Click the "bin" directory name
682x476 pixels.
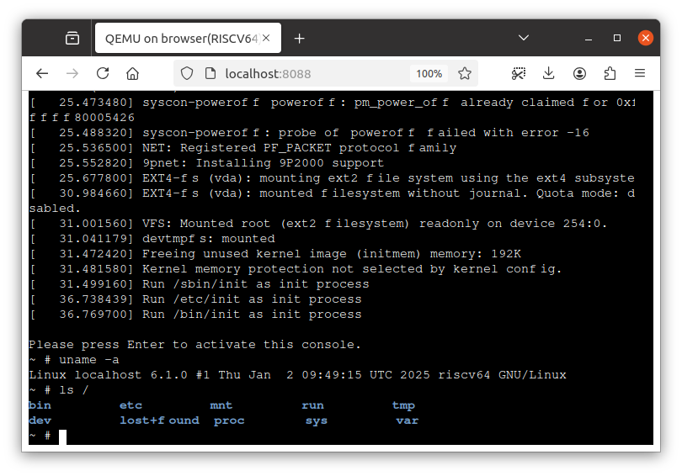point(40,405)
